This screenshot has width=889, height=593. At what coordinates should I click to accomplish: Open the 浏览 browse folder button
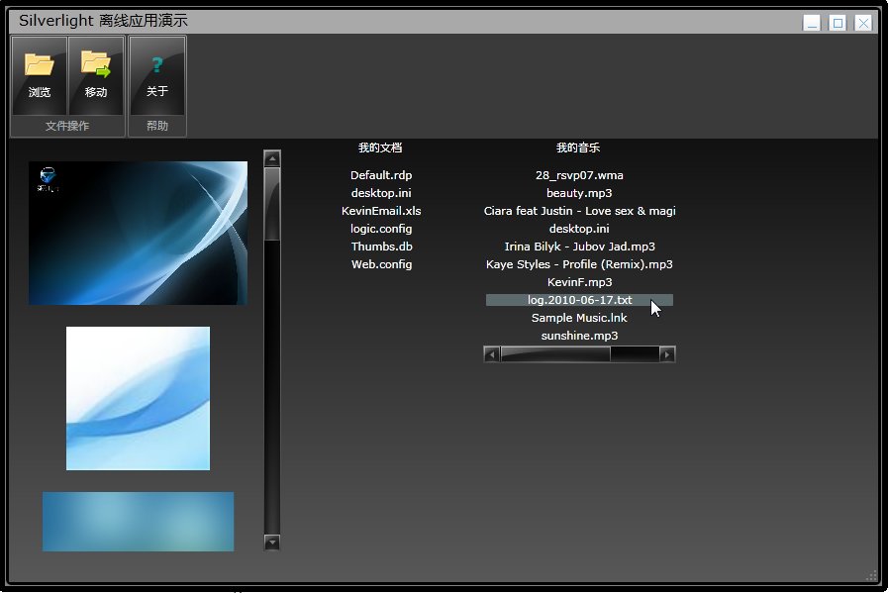coord(40,75)
